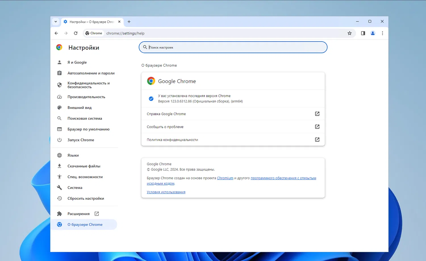The width and height of the screenshot is (426, 261).
Task: Click the speedometer icon for Производительность
Action: [x=59, y=97]
